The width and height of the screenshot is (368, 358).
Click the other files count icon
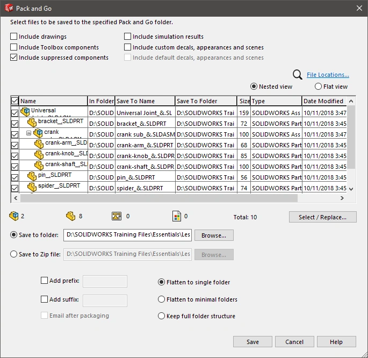click(x=177, y=216)
